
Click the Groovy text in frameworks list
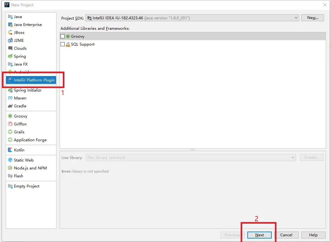pos(78,36)
